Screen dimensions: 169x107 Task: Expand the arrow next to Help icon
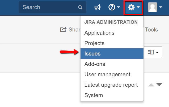pos(119,7)
